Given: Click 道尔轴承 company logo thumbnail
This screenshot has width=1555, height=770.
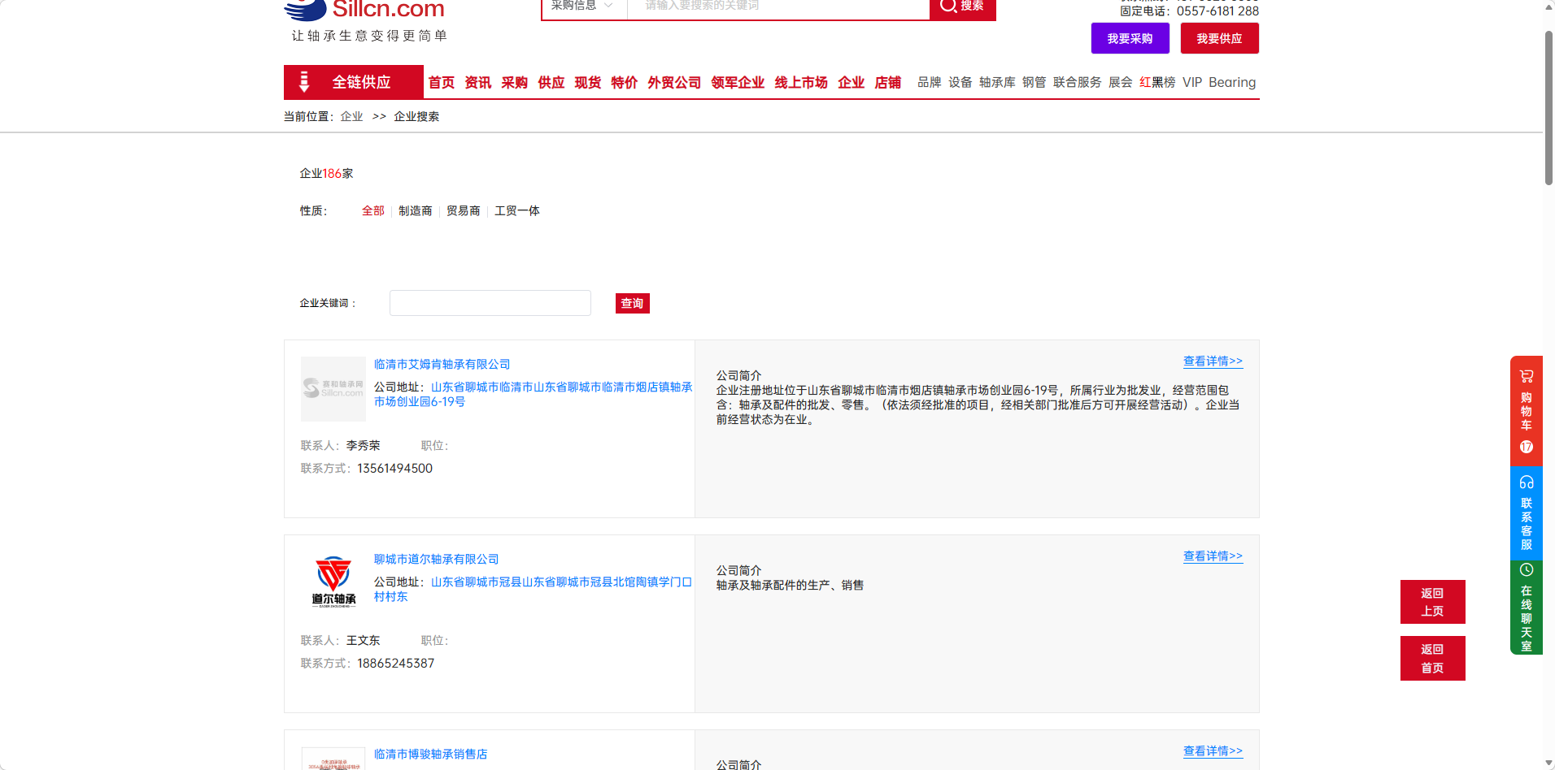Looking at the screenshot, I should click(x=333, y=582).
